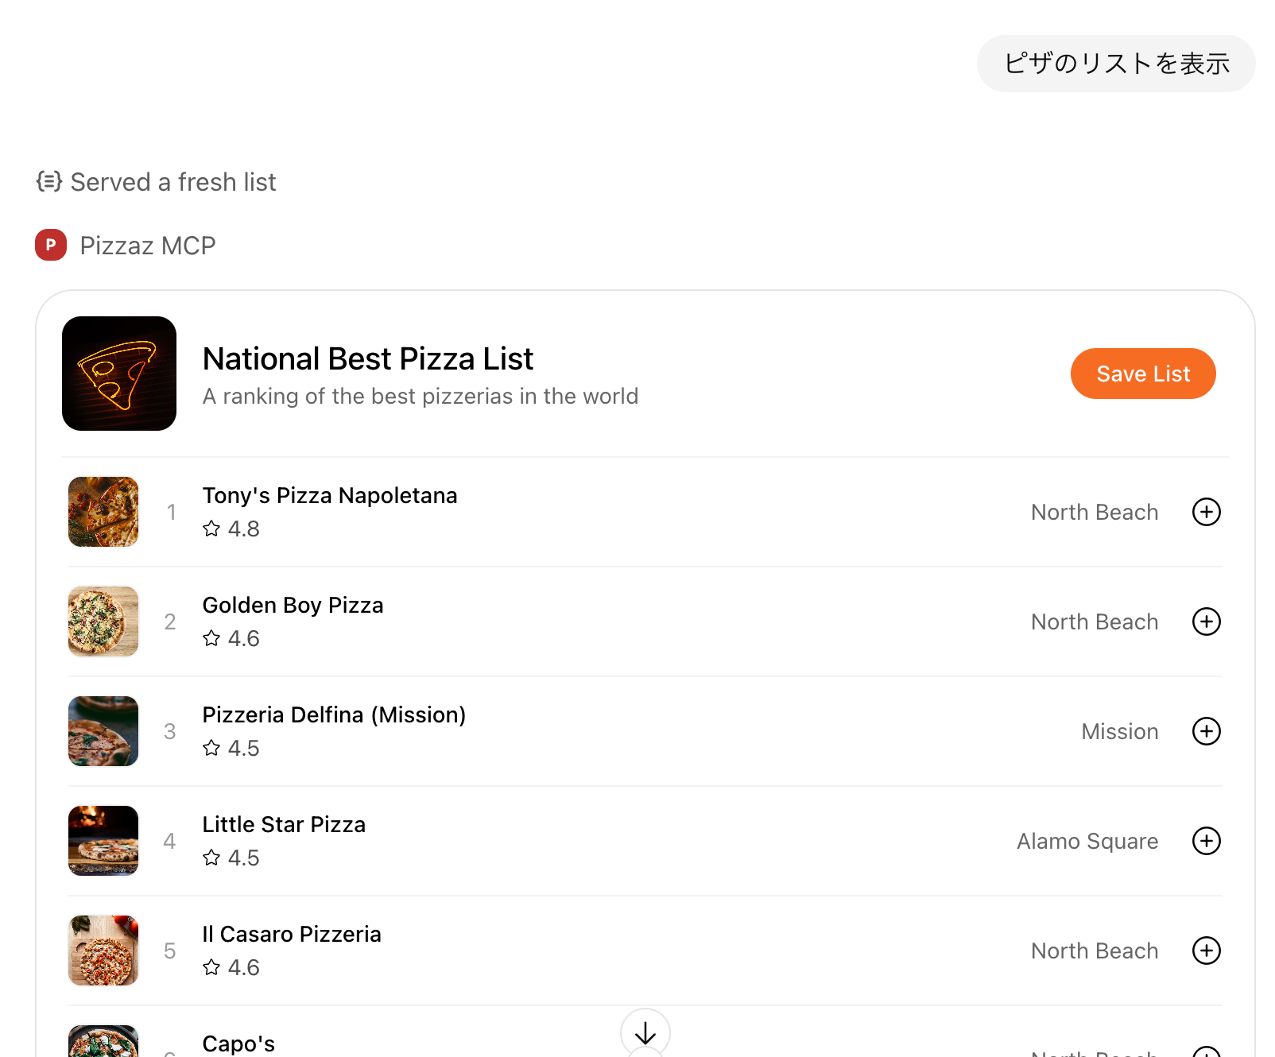Add Il Casaro Pizzeria with plus icon
This screenshot has height=1057, width=1275.
point(1206,951)
